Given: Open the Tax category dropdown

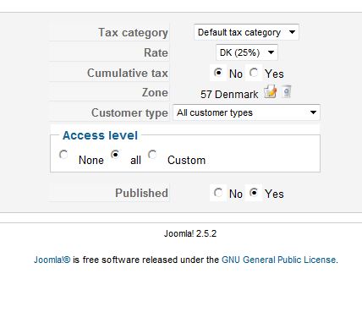Looking at the screenshot, I should (246, 32).
